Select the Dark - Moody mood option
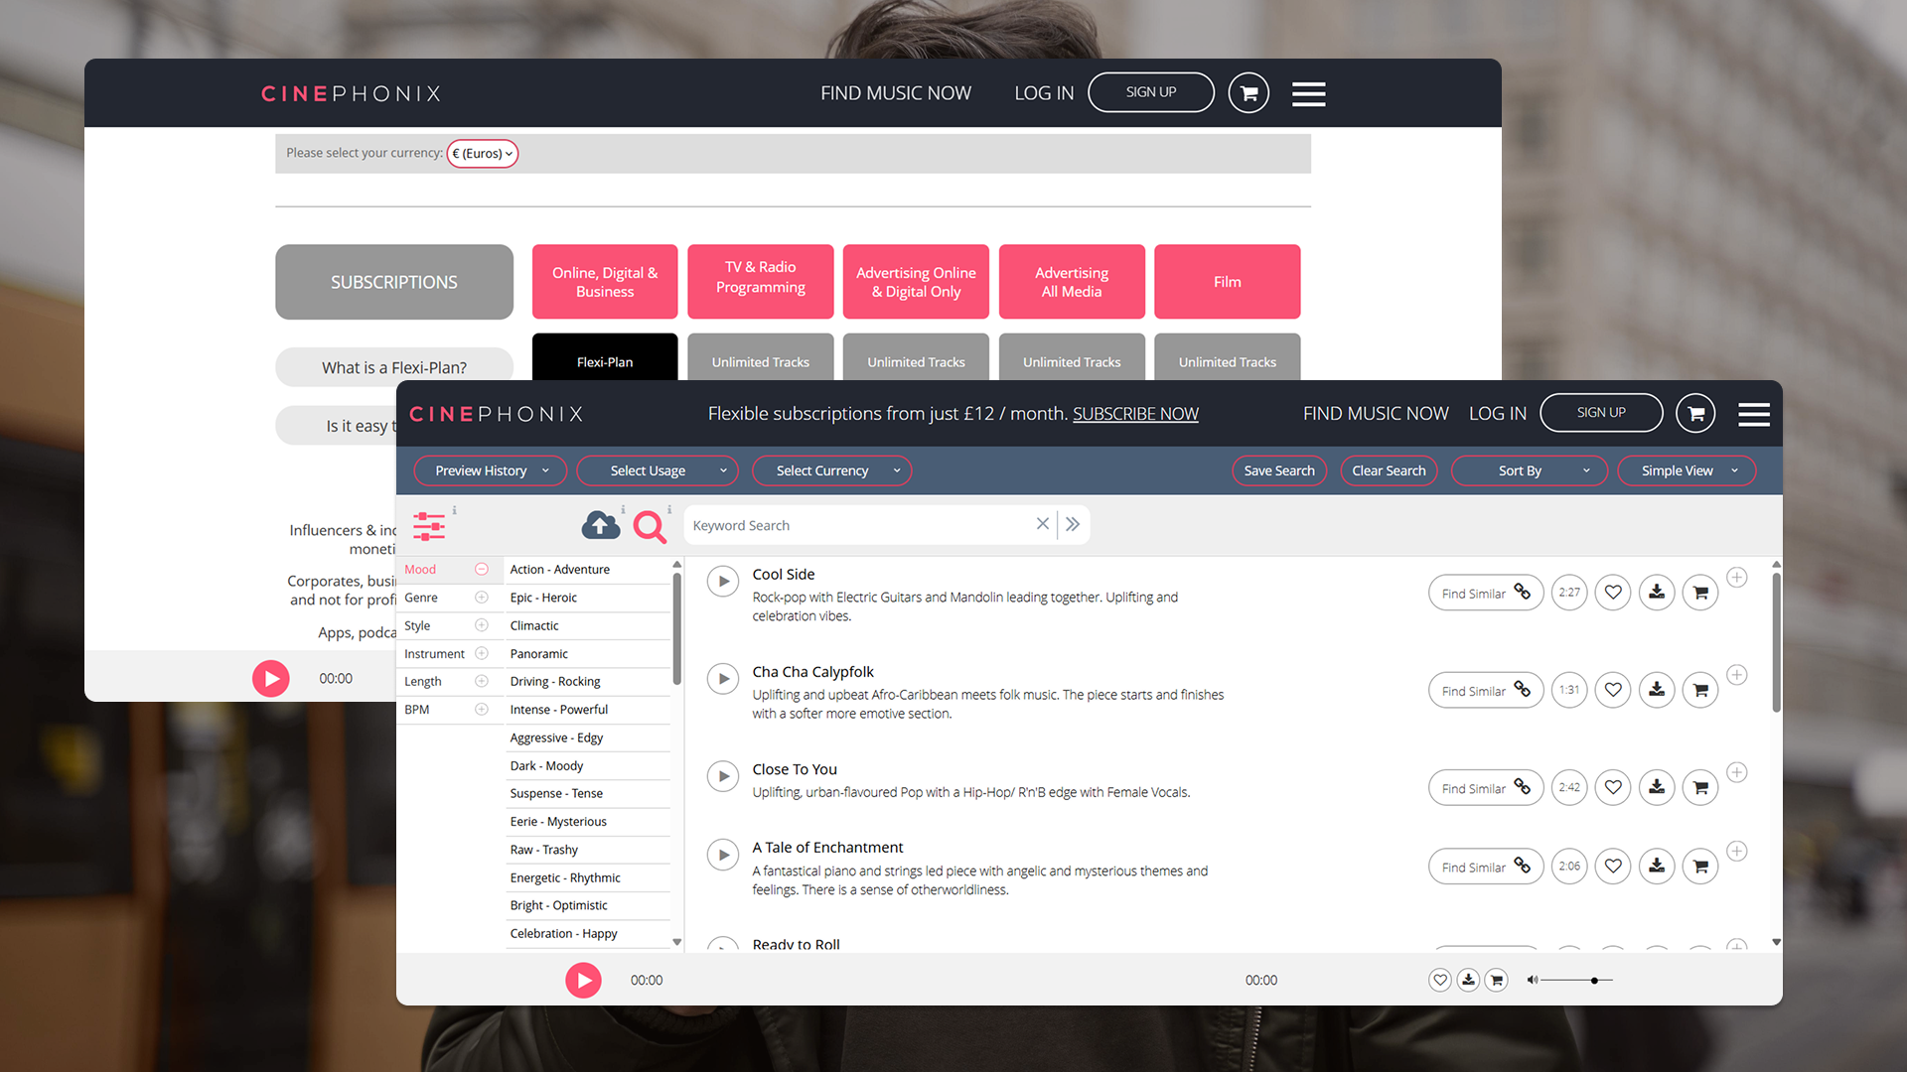 [546, 765]
